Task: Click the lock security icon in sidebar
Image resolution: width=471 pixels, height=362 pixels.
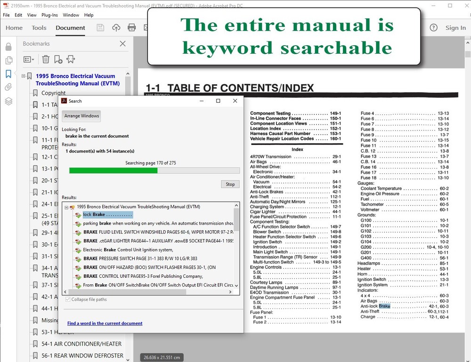Action: click(8, 47)
